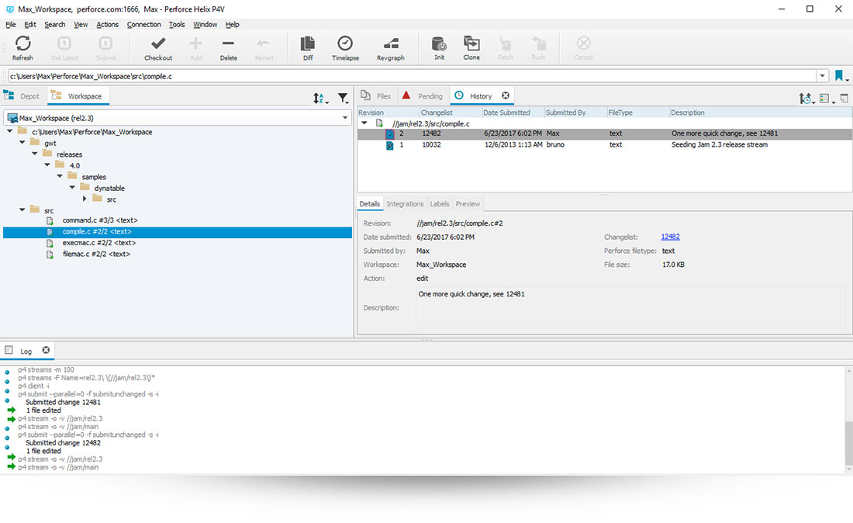Select the Checkout tool

pyautogui.click(x=158, y=48)
